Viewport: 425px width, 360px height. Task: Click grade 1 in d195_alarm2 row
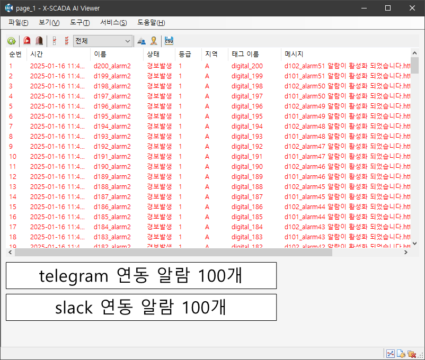180,116
